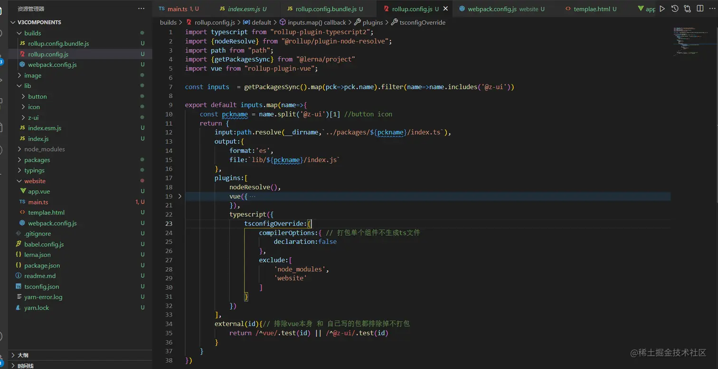The height and width of the screenshot is (369, 718).
Task: Click the info icon beside readme.md
Action: 19,276
